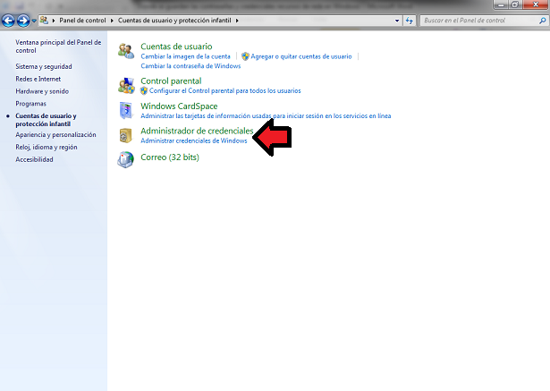The width and height of the screenshot is (550, 391).
Task: Open Hardware y sonido category
Action: [42, 91]
